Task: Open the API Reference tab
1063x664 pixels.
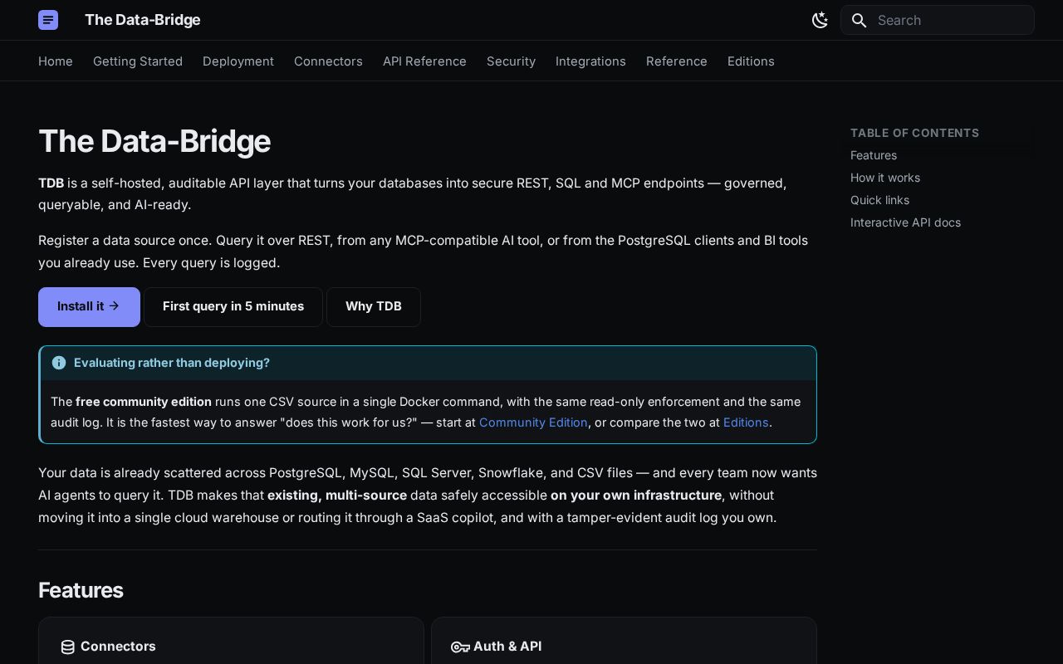Action: pyautogui.click(x=424, y=61)
